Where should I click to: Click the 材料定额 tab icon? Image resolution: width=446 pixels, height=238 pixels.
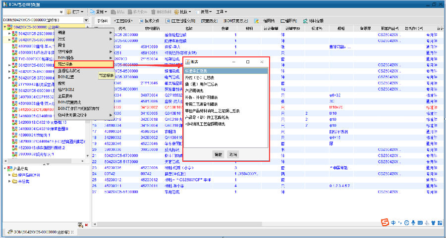305,21
